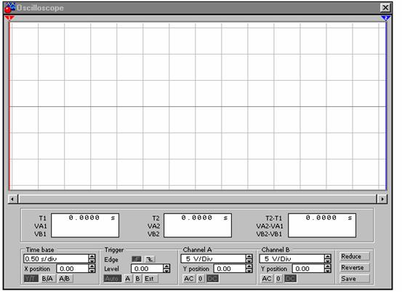Set trigger source to channel B
This screenshot has height=292, width=402.
(137, 279)
